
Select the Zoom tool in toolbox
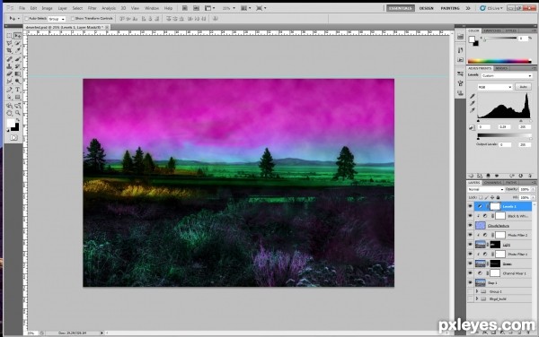coord(18,113)
